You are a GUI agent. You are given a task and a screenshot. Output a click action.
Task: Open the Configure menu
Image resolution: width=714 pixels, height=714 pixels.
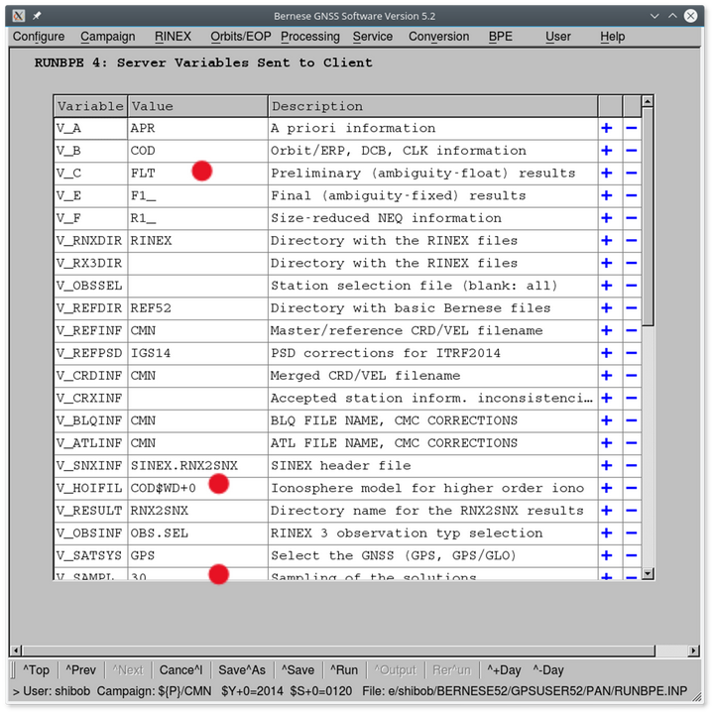click(x=39, y=37)
